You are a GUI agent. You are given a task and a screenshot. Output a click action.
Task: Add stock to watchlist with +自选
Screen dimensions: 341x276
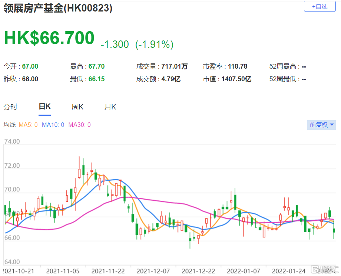320,6
